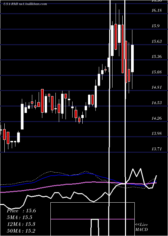The height and width of the screenshot is (236, 168).
Task: Click the 12MA : 15.3 readout
Action: click(x=21, y=224)
